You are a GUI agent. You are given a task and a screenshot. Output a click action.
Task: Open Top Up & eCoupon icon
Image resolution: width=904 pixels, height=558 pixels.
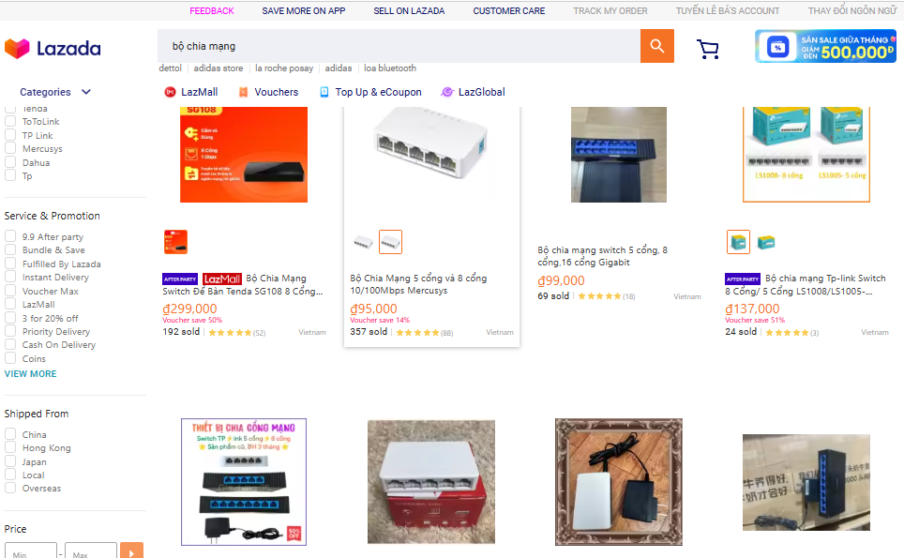tap(324, 92)
